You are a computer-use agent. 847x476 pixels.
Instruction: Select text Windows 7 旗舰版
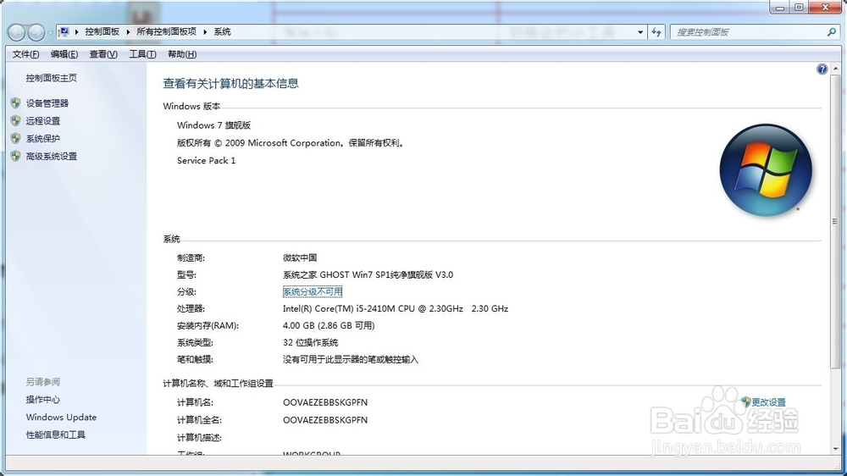coord(214,125)
